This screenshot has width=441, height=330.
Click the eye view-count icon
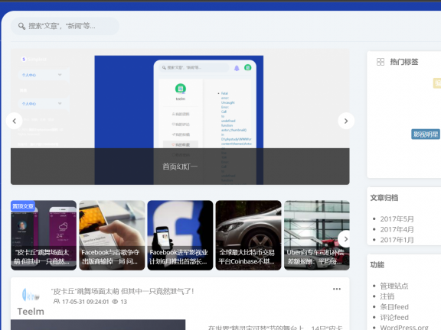115,302
